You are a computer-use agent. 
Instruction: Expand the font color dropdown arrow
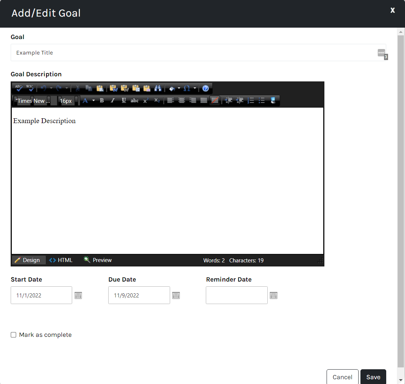click(x=94, y=100)
